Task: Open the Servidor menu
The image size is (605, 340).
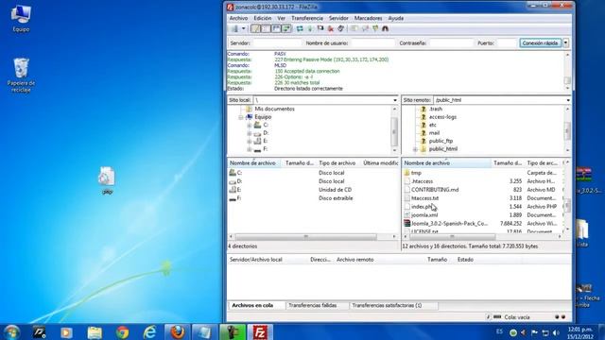Action: tap(338, 18)
